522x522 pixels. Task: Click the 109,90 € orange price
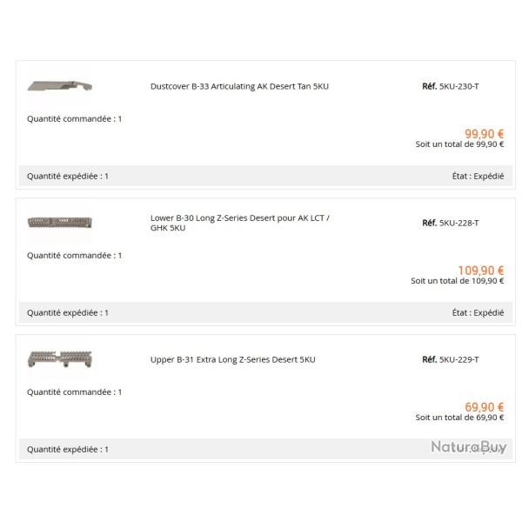480,271
